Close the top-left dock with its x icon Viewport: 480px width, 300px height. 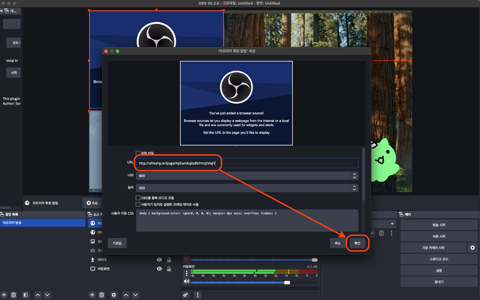1,11
